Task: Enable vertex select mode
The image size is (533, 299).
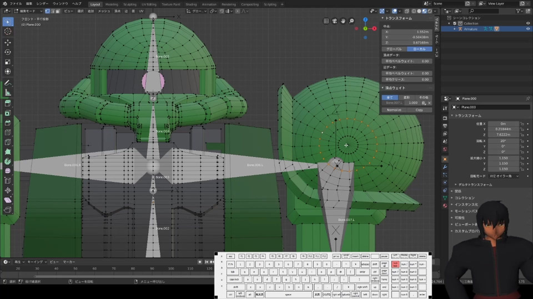Action: point(47,11)
